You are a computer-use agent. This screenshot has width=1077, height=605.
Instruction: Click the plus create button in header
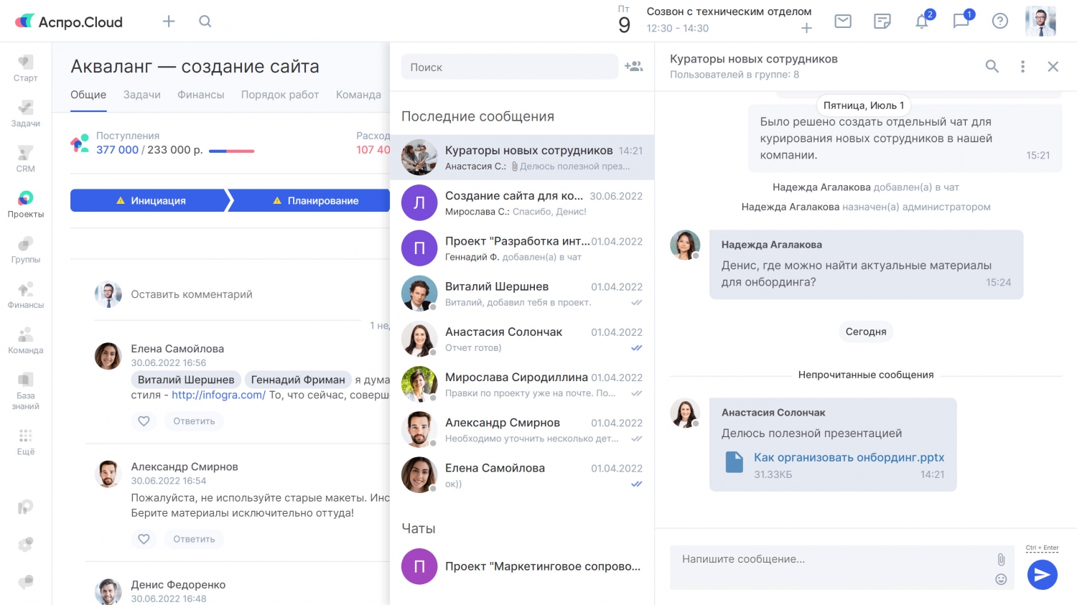(169, 22)
